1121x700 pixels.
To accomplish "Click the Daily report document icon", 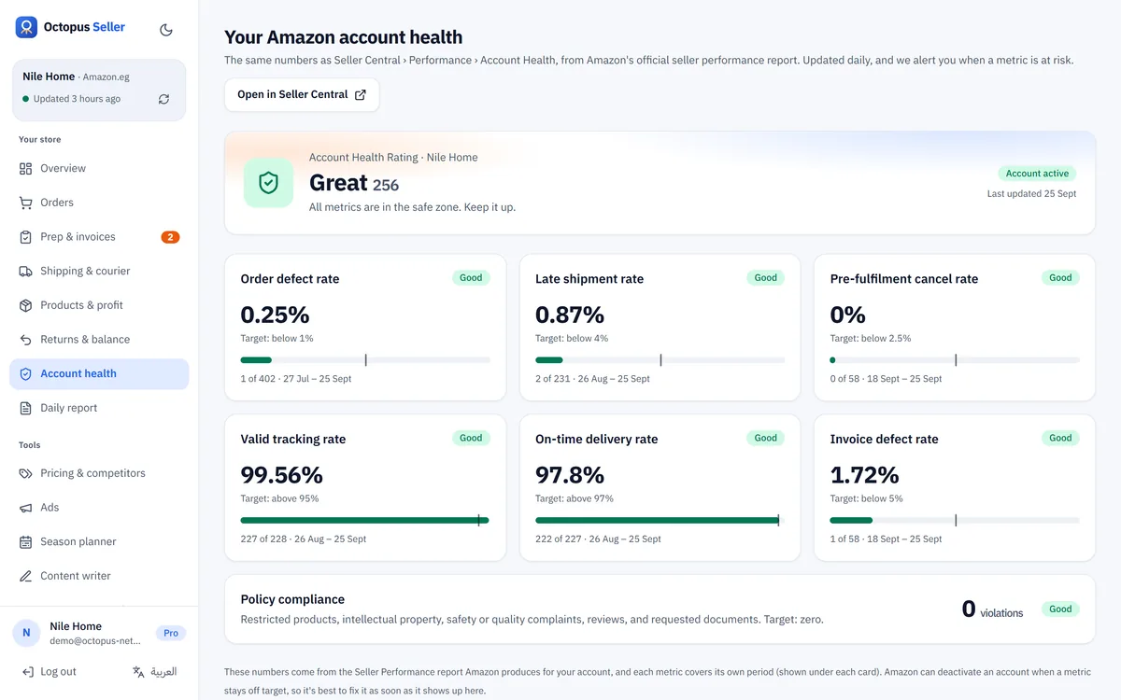I will (x=25, y=408).
